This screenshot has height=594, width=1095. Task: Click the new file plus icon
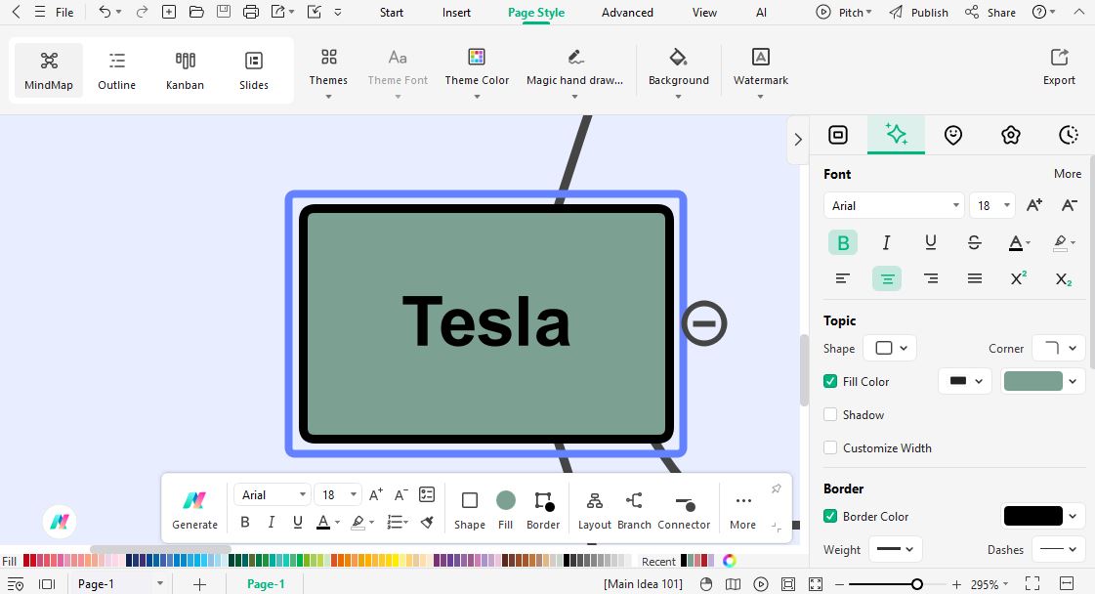click(x=169, y=12)
